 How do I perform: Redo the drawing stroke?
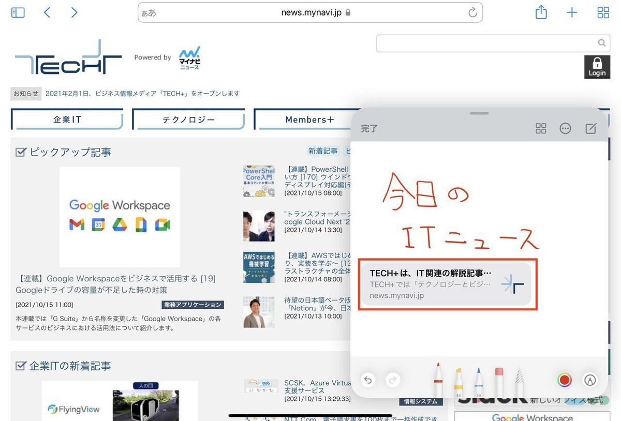(393, 380)
